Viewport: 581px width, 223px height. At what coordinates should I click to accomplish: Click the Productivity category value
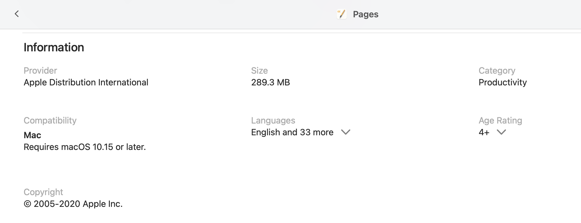pyautogui.click(x=502, y=82)
